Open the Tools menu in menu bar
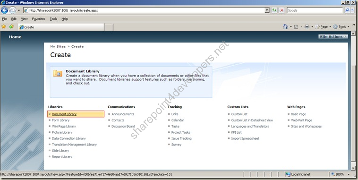Screen dimensions: 358x180 pyautogui.click(x=53, y=19)
